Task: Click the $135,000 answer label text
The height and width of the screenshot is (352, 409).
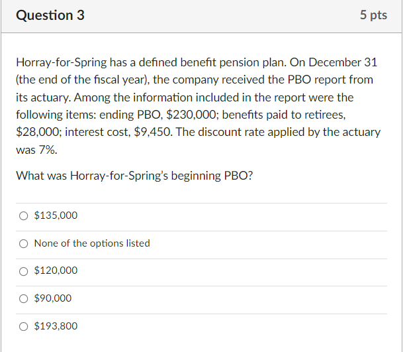Action: [56, 215]
